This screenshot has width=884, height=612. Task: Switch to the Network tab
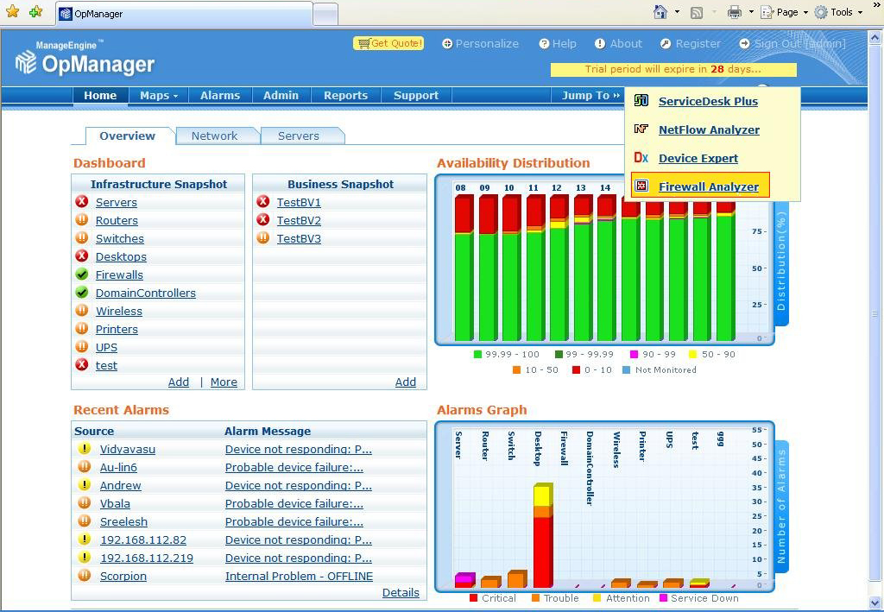214,136
